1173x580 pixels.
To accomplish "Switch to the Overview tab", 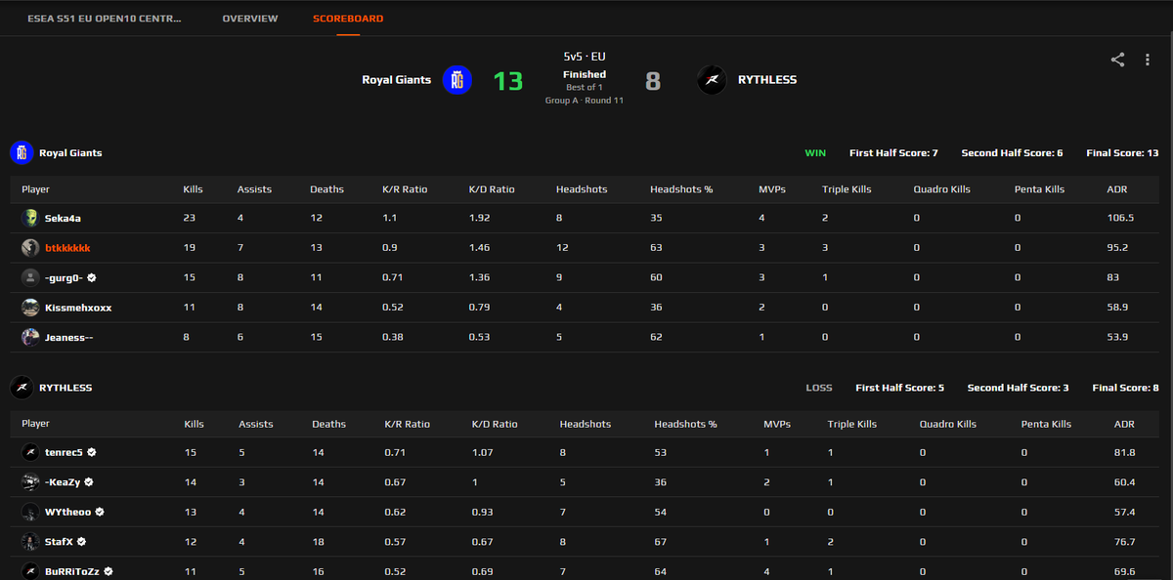I will coord(250,19).
